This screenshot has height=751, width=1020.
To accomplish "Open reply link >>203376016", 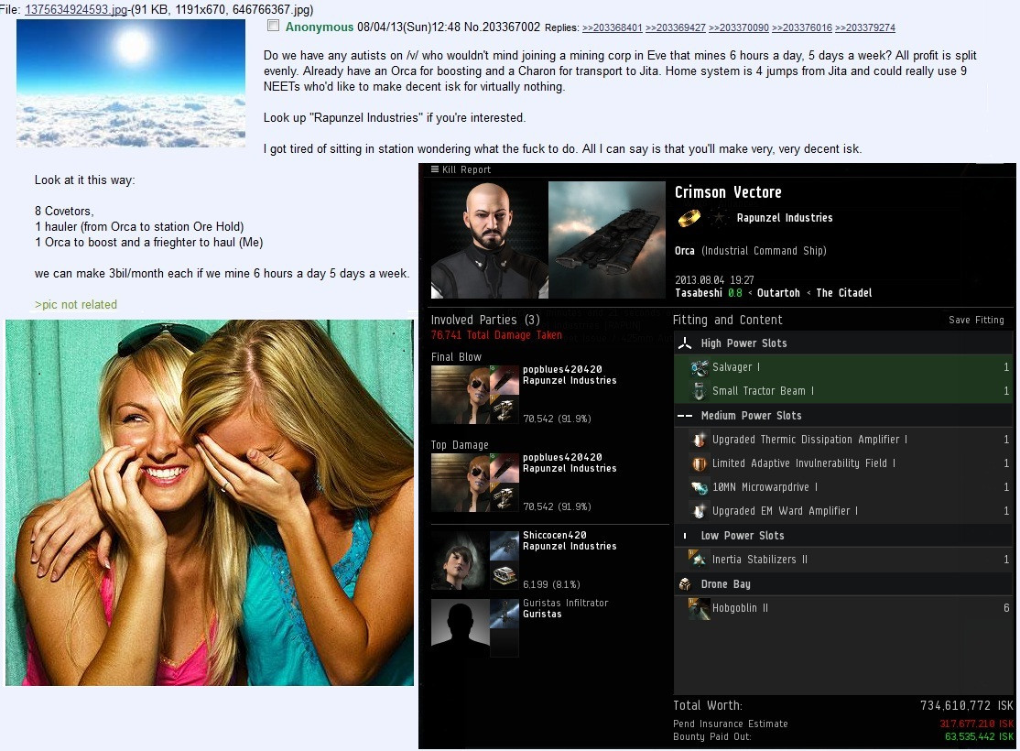I will click(x=801, y=27).
